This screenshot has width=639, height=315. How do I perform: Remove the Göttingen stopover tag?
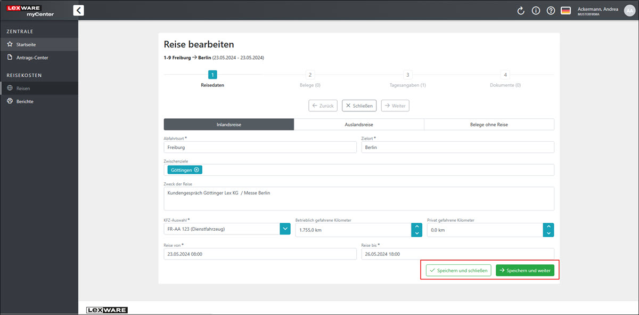[x=196, y=169]
